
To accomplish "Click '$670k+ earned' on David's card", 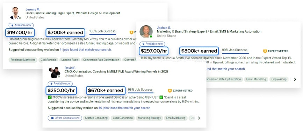I will click(x=106, y=90).
